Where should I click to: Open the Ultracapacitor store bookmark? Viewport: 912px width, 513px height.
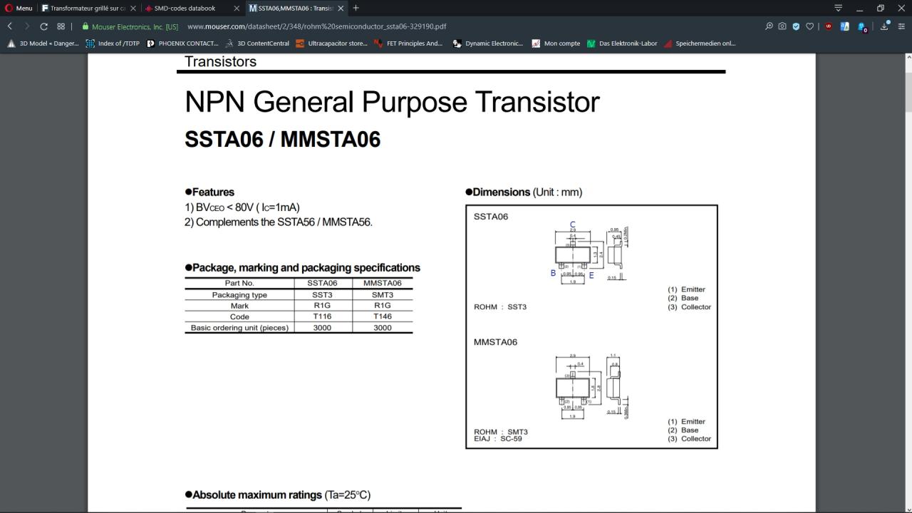(x=331, y=43)
